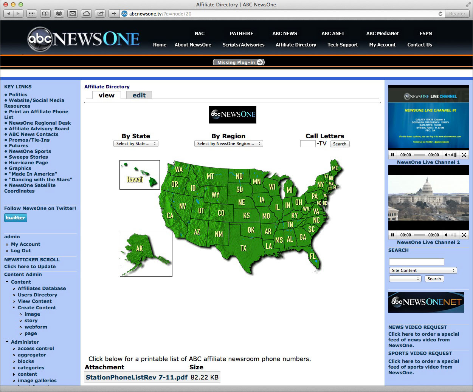This screenshot has width=473, height=392.
Task: Pause the Live Channel 2 video
Action: coord(392,235)
